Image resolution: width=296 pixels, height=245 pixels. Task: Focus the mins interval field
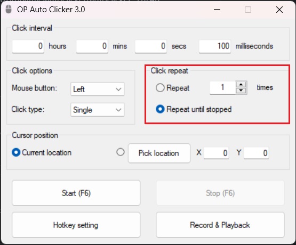coord(92,46)
